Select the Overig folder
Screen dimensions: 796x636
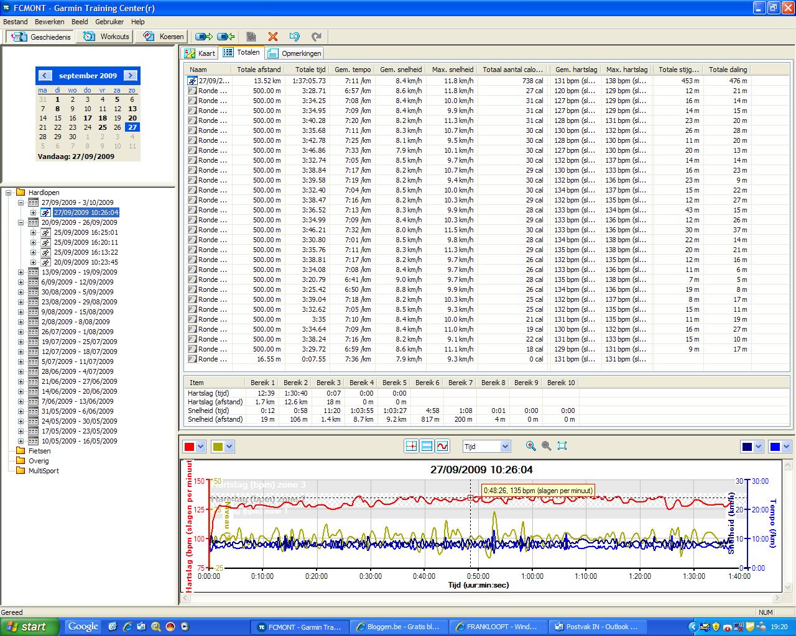38,461
